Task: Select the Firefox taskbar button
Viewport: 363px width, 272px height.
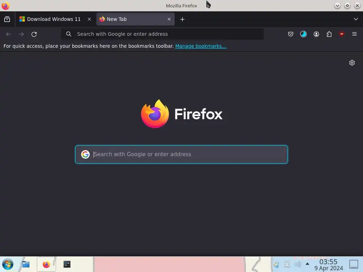Action: pos(46,264)
